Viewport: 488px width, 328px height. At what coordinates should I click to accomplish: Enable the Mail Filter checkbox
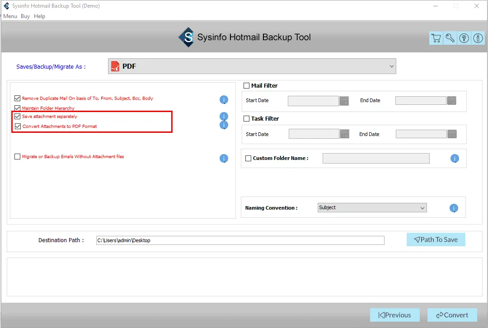tap(247, 86)
